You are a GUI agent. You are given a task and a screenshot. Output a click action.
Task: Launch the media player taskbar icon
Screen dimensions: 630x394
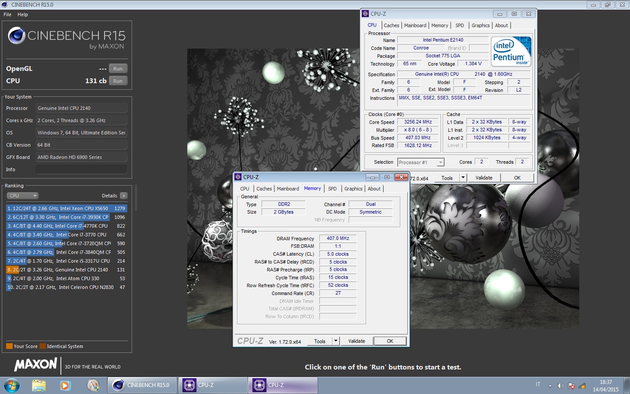click(x=65, y=385)
